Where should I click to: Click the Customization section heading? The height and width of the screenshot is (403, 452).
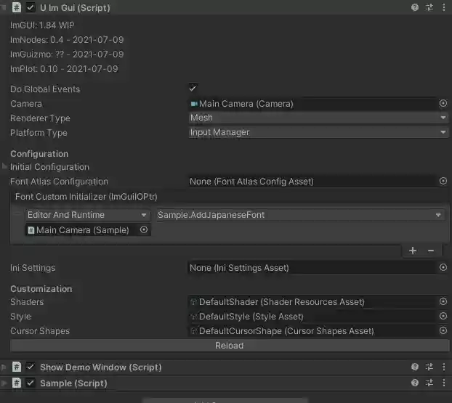click(41, 289)
